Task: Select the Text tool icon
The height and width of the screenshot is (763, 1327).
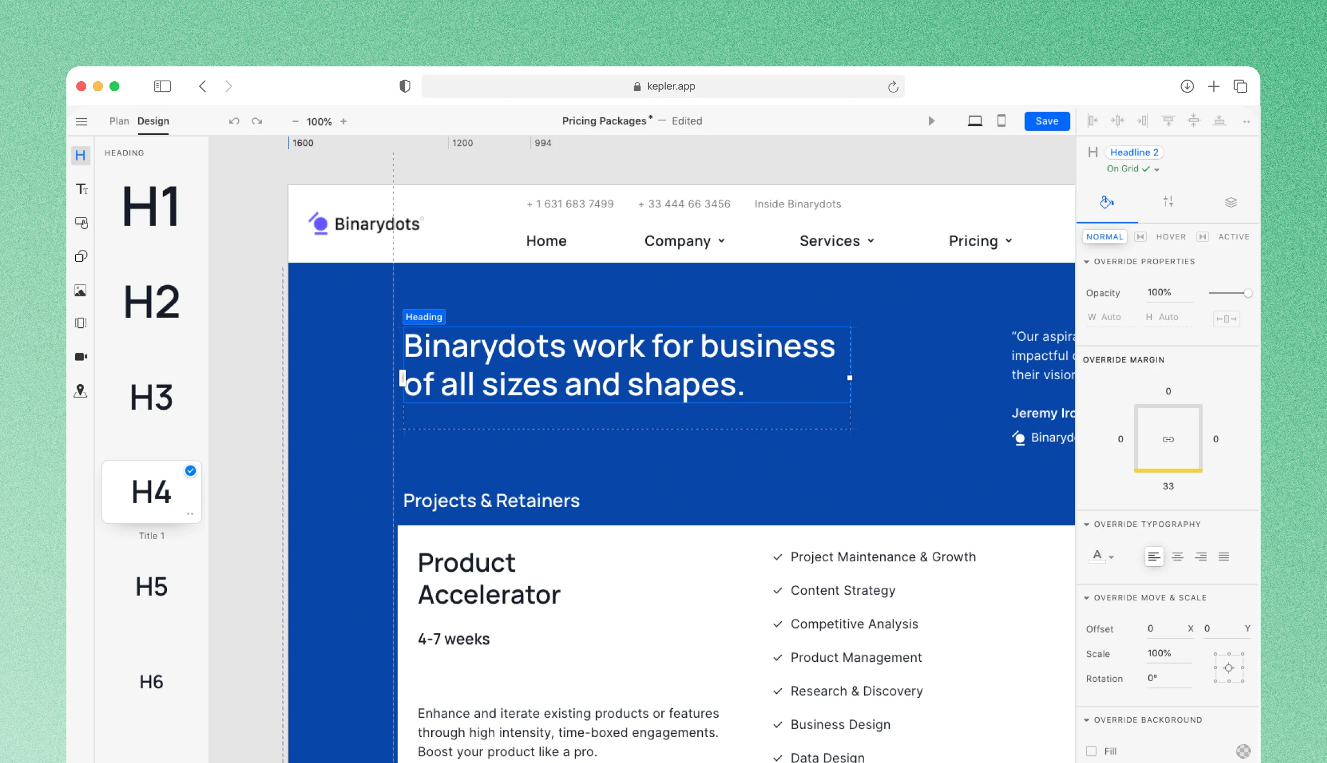Action: (x=81, y=189)
